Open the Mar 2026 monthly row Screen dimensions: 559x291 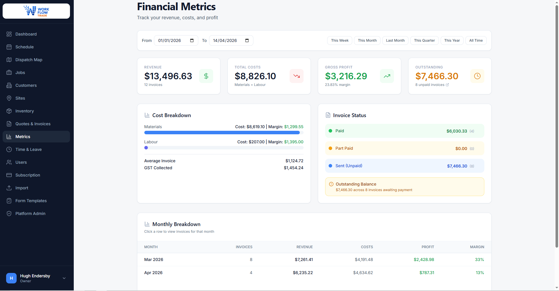314,260
